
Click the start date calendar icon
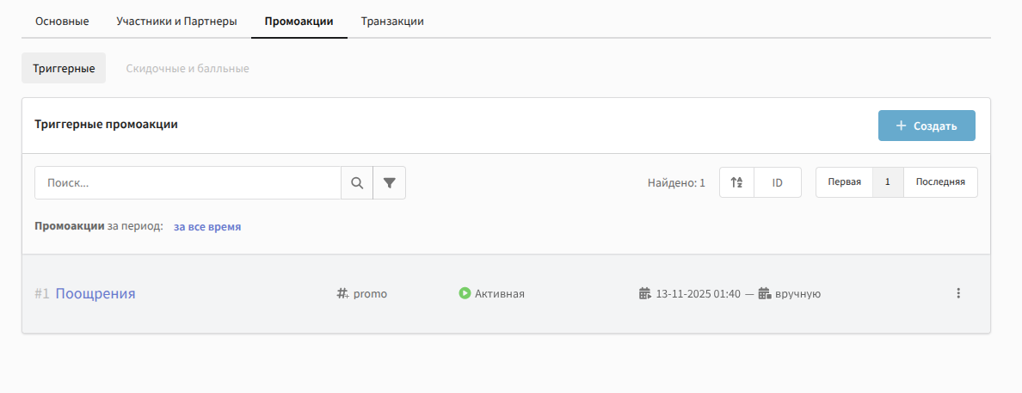[645, 293]
